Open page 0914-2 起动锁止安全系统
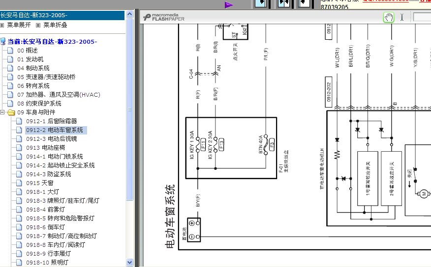Image resolution: width=431 pixels, height=267 pixels. pos(60,165)
